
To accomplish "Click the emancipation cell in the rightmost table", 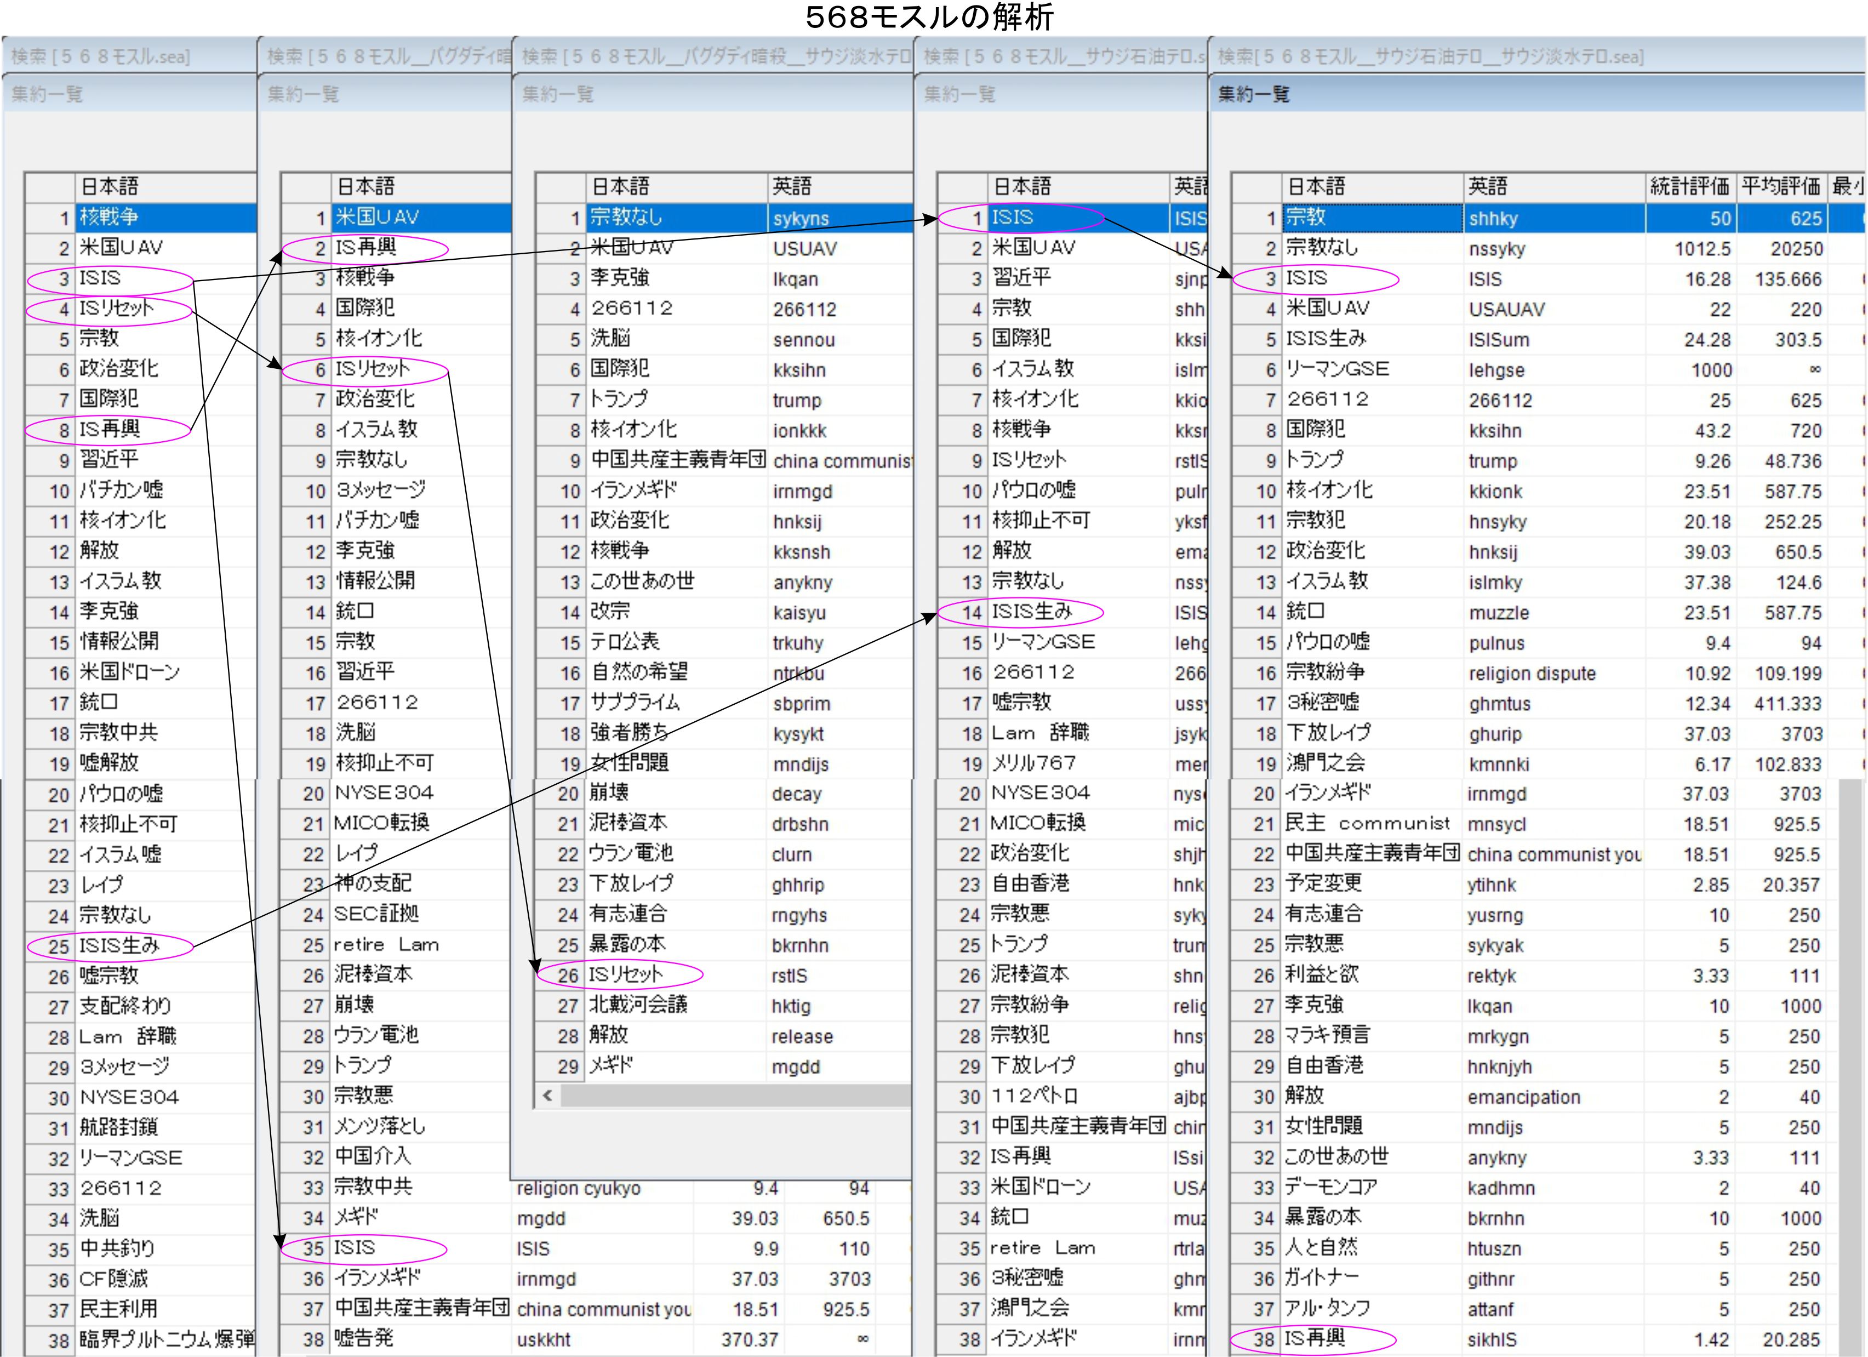I will pos(1524,1097).
